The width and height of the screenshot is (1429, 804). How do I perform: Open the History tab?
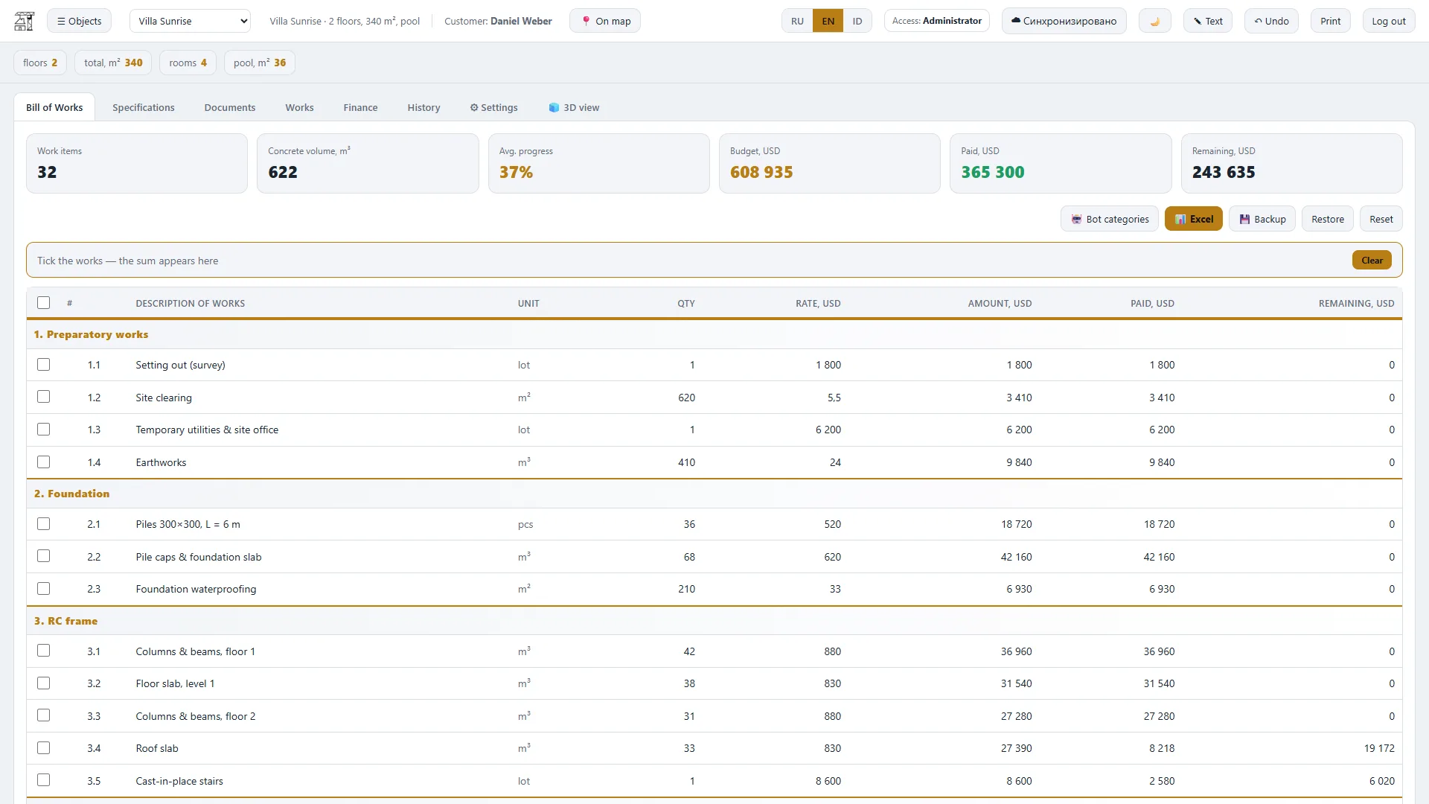pos(423,107)
